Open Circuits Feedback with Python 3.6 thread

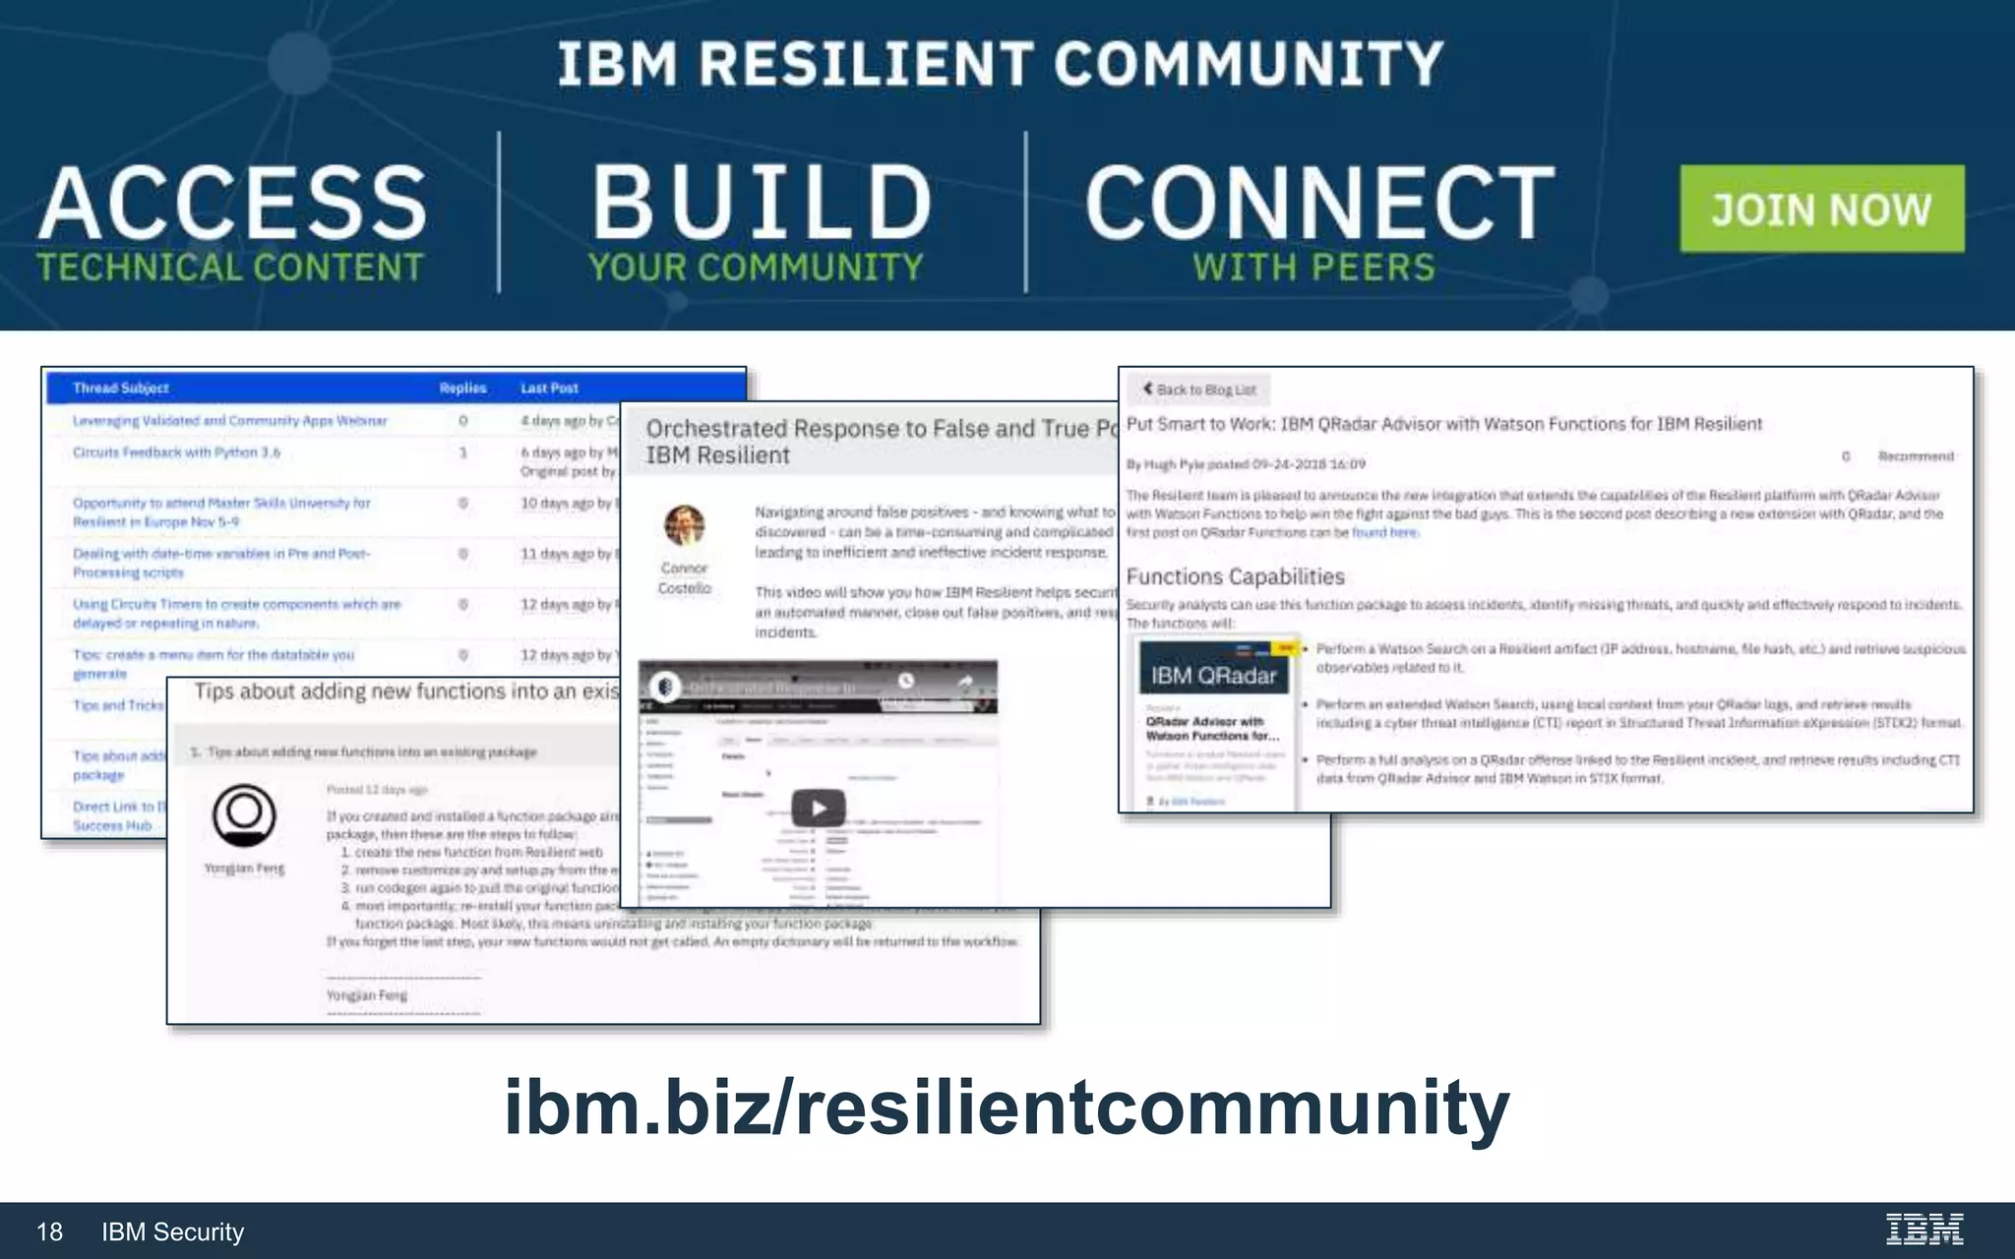coord(176,452)
